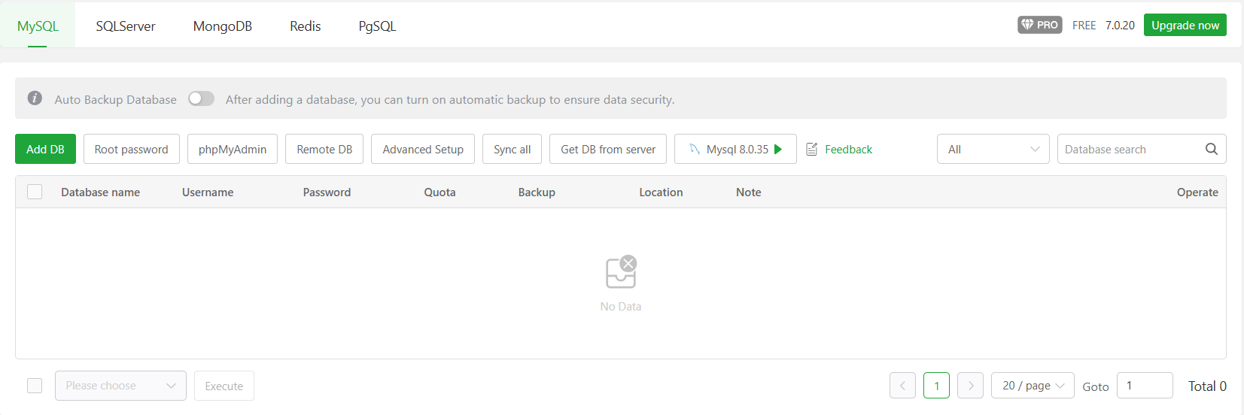1244x415 pixels.
Task: Click the info icon beside Auto Backup Database
Action: (35, 98)
